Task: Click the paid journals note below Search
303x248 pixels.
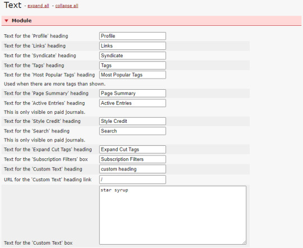Action: 45,140
